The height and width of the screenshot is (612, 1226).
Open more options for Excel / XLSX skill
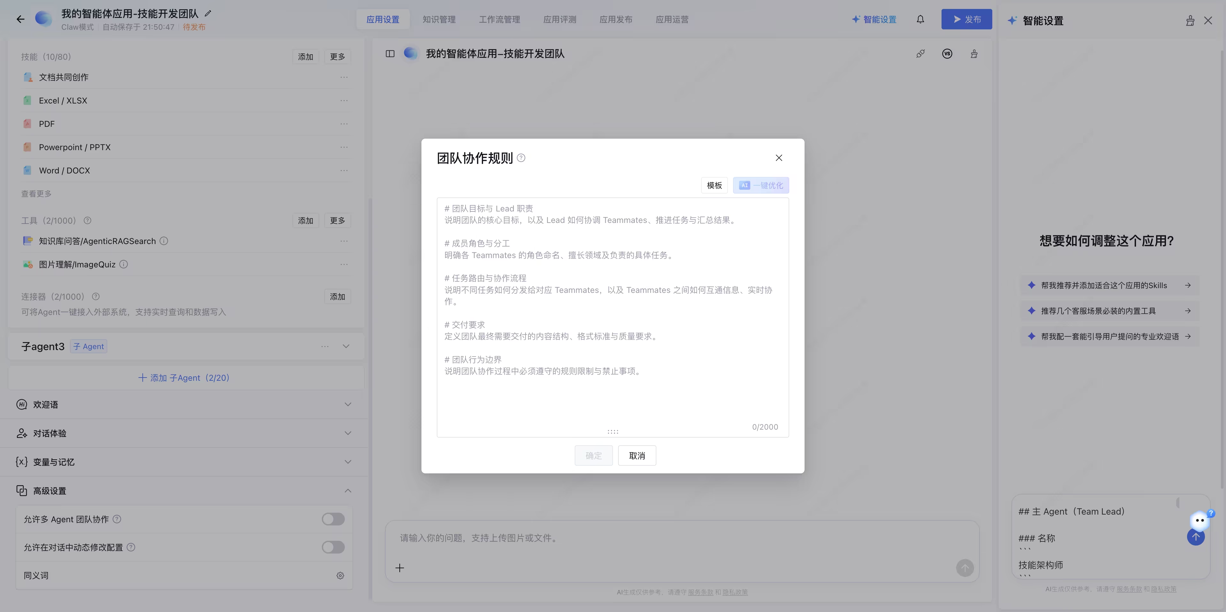point(344,101)
